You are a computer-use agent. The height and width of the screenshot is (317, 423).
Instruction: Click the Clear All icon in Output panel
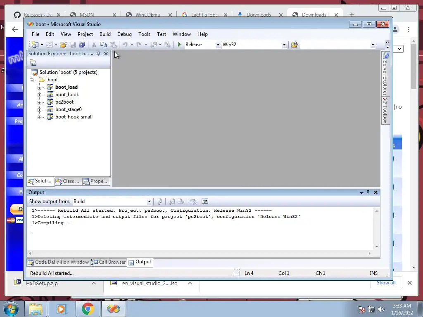click(x=193, y=201)
